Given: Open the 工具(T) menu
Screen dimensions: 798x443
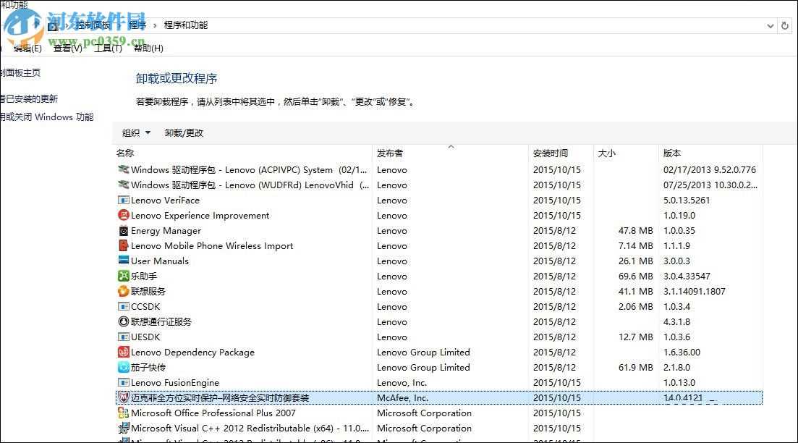Looking at the screenshot, I should (x=108, y=48).
